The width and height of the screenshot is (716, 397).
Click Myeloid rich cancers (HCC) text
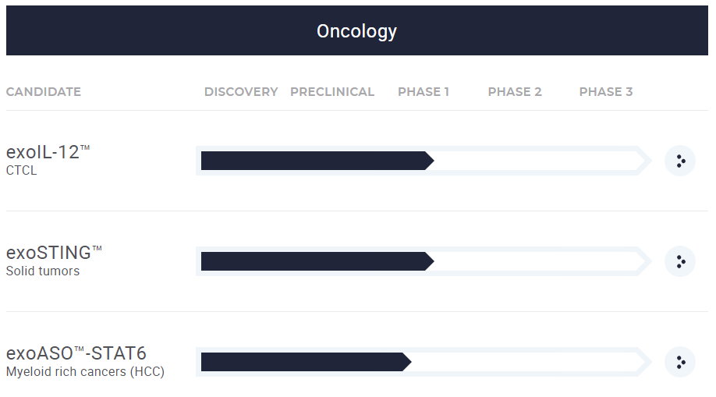coord(85,372)
